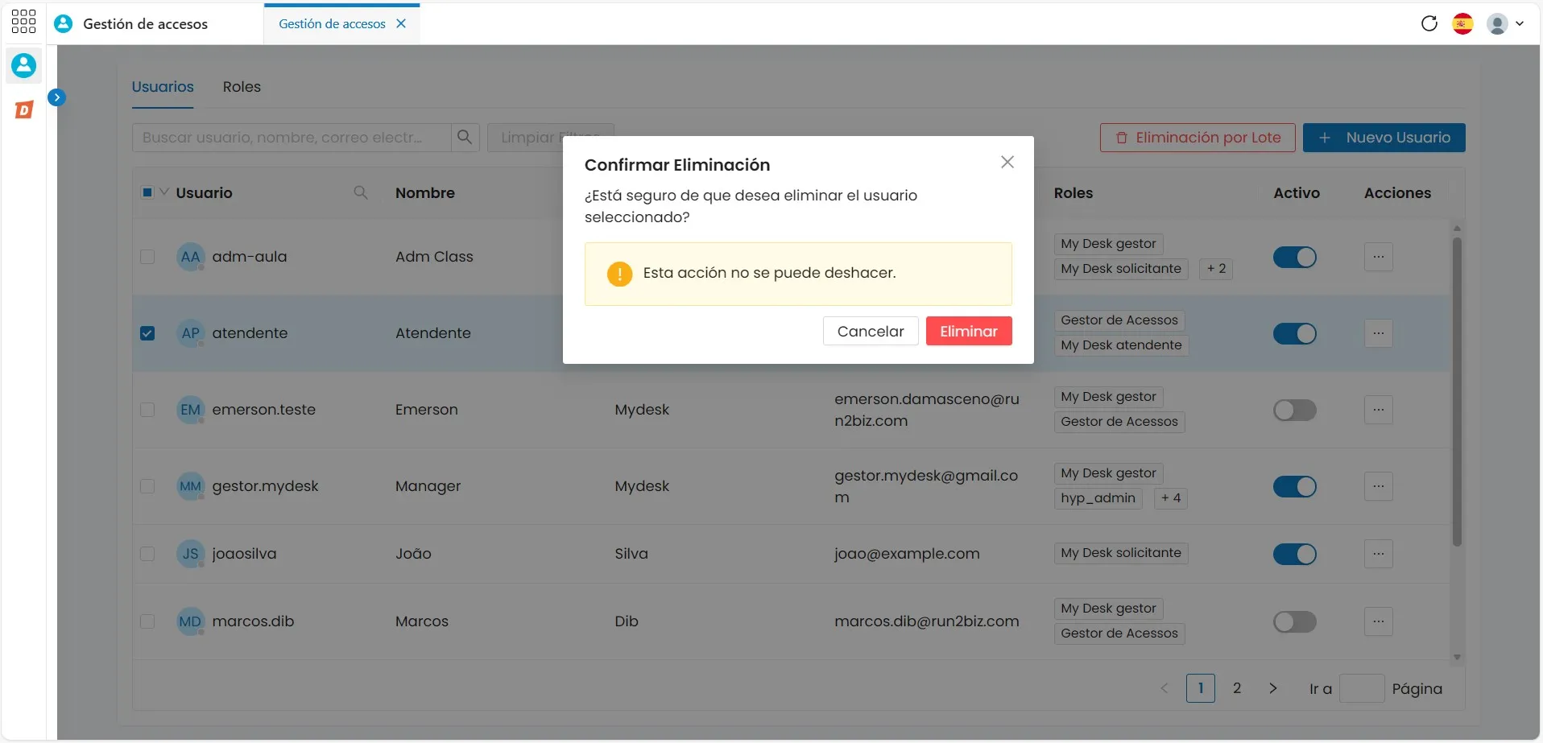This screenshot has width=1543, height=743.
Task: Enable Activo switch for marcos.dib
Action: coord(1294,621)
